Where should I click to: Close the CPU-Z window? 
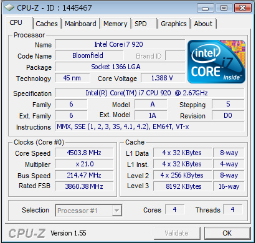pos(243,8)
